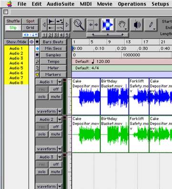Screen dimensions: 172x189
Task: Open the Operations menu
Action: (x=132, y=4)
